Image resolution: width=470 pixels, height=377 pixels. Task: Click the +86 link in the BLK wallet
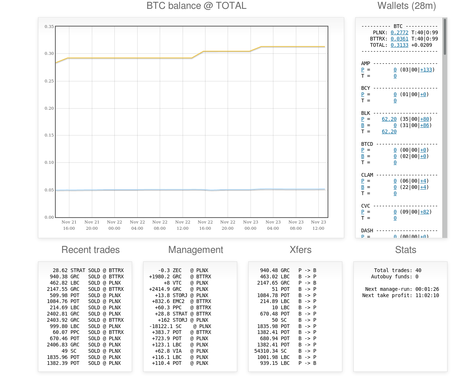click(425, 125)
